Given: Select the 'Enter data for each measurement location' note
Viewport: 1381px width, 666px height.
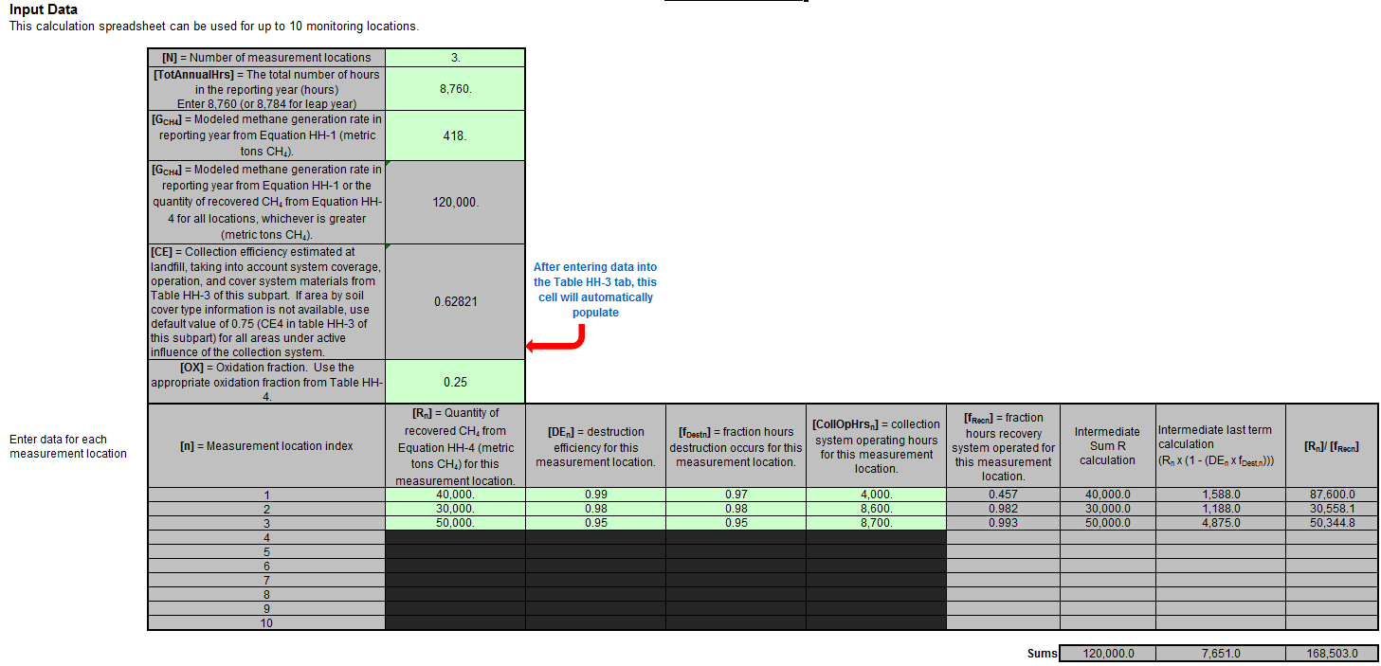Looking at the screenshot, I should click(68, 446).
